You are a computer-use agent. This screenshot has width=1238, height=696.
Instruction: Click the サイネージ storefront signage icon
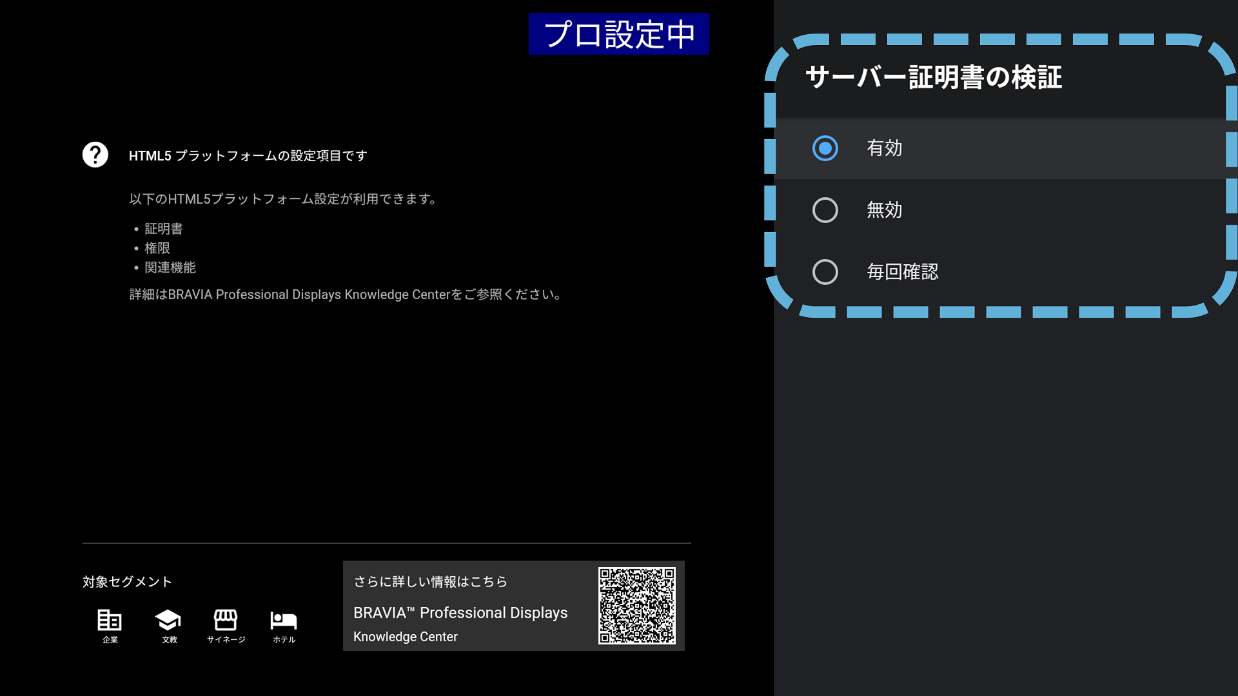226,620
